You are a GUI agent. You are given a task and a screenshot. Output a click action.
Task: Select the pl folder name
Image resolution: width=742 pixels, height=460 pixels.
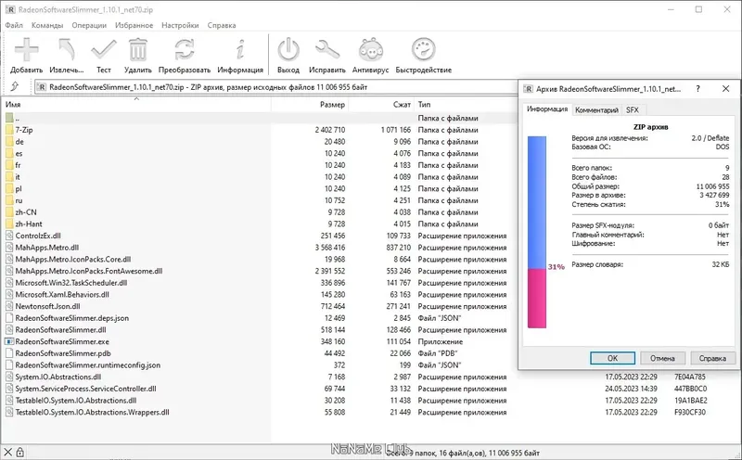click(19, 188)
